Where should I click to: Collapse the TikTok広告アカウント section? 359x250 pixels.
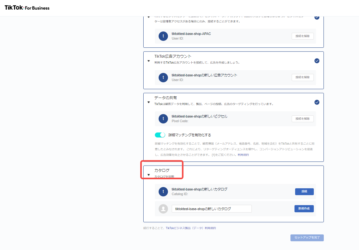(149, 61)
